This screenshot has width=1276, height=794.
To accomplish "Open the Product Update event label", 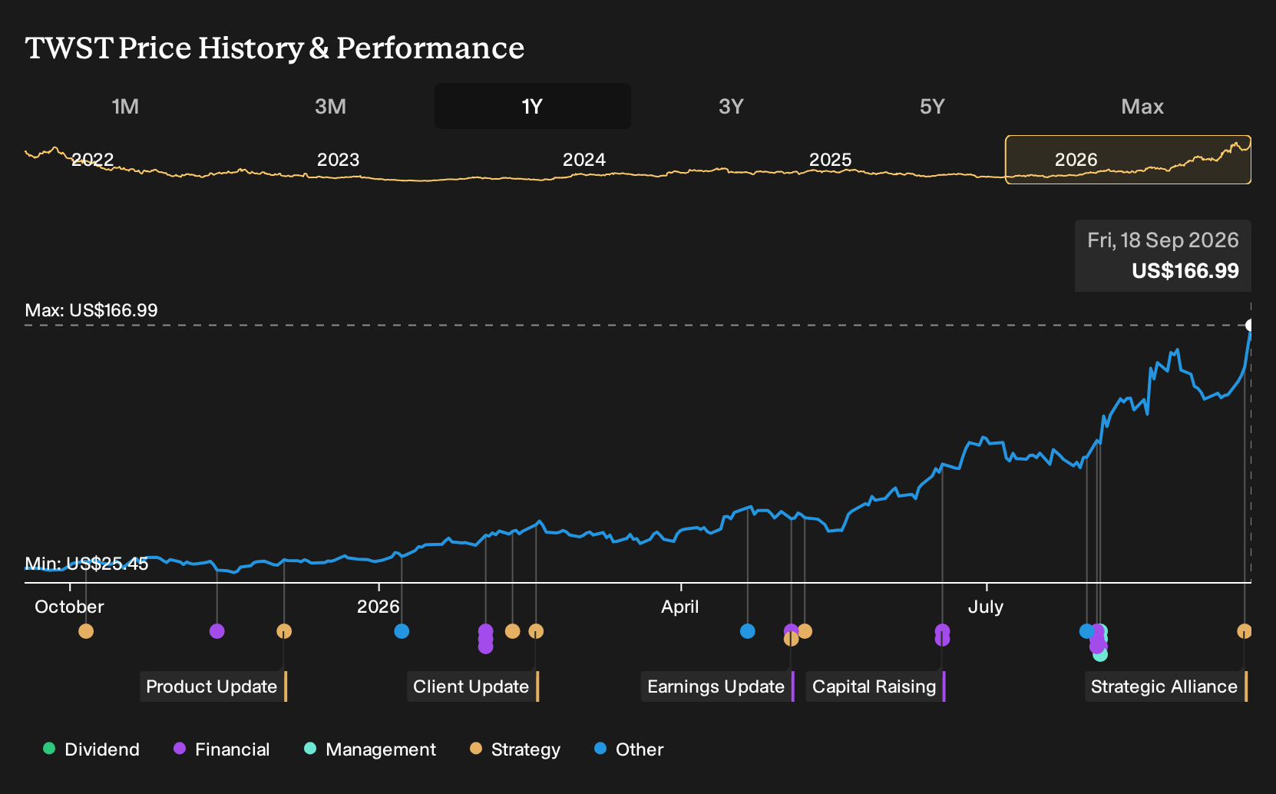I will point(213,686).
